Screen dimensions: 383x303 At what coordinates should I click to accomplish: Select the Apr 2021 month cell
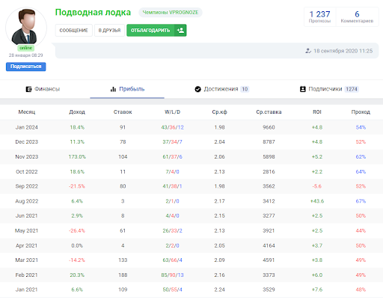27,245
